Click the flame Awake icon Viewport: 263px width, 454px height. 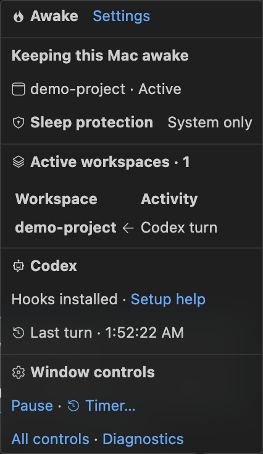[19, 17]
